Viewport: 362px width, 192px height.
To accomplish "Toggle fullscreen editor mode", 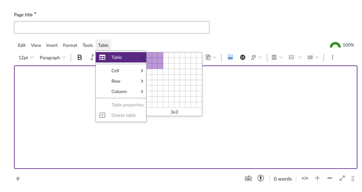I will [x=342, y=178].
